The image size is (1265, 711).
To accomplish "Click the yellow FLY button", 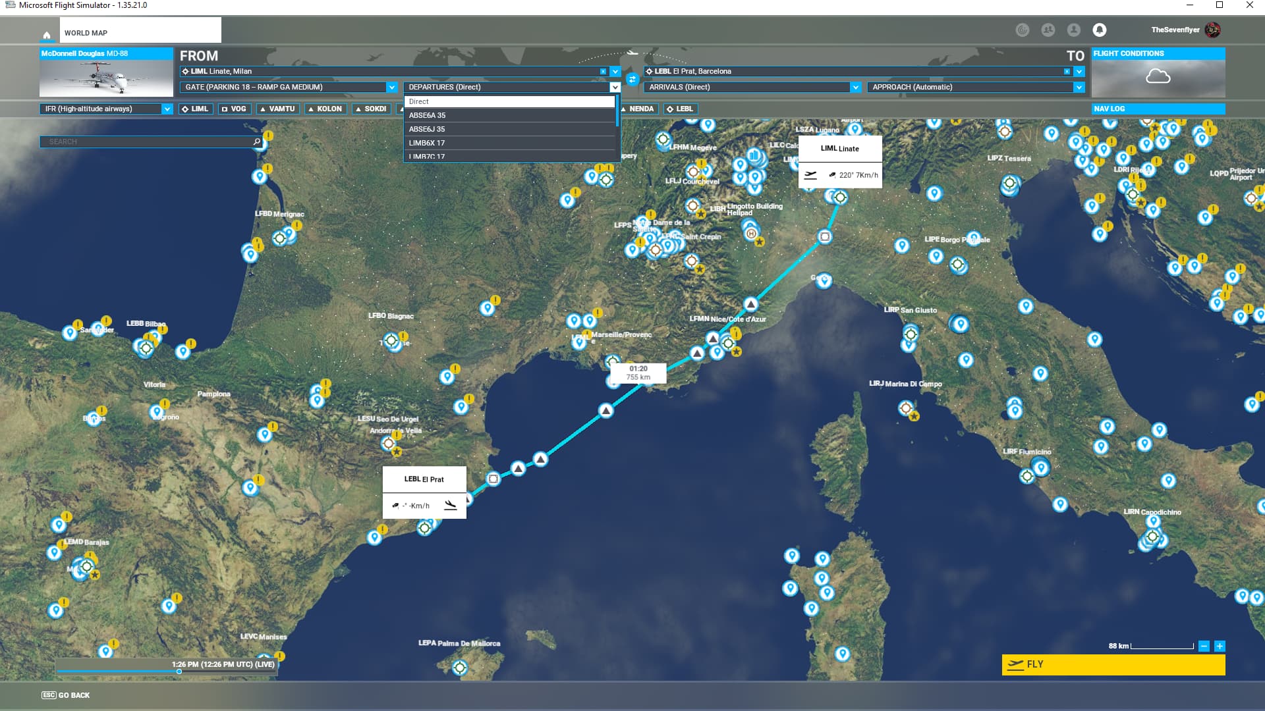I will click(1112, 665).
